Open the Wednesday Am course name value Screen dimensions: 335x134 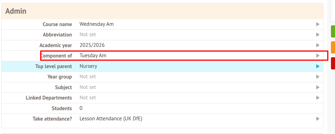click(96, 24)
